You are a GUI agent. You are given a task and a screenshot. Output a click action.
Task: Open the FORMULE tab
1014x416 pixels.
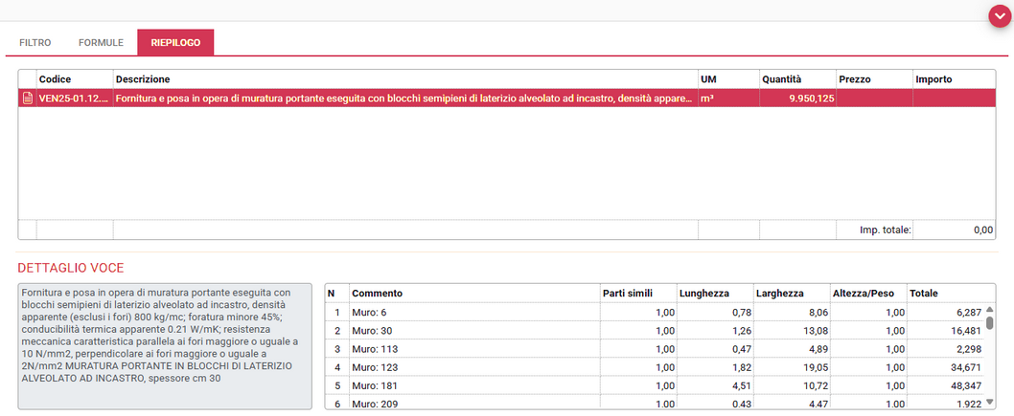101,43
